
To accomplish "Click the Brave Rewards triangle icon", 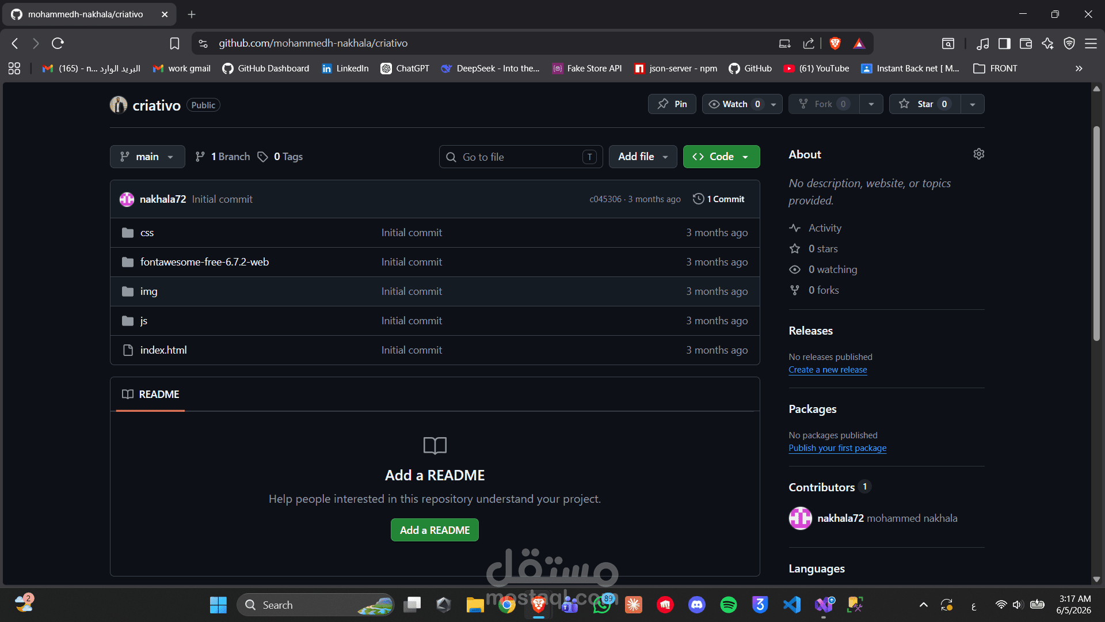I will pos(859,43).
